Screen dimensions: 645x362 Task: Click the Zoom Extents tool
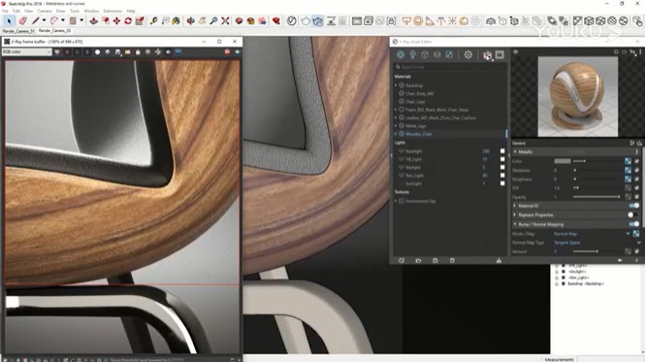click(225, 20)
